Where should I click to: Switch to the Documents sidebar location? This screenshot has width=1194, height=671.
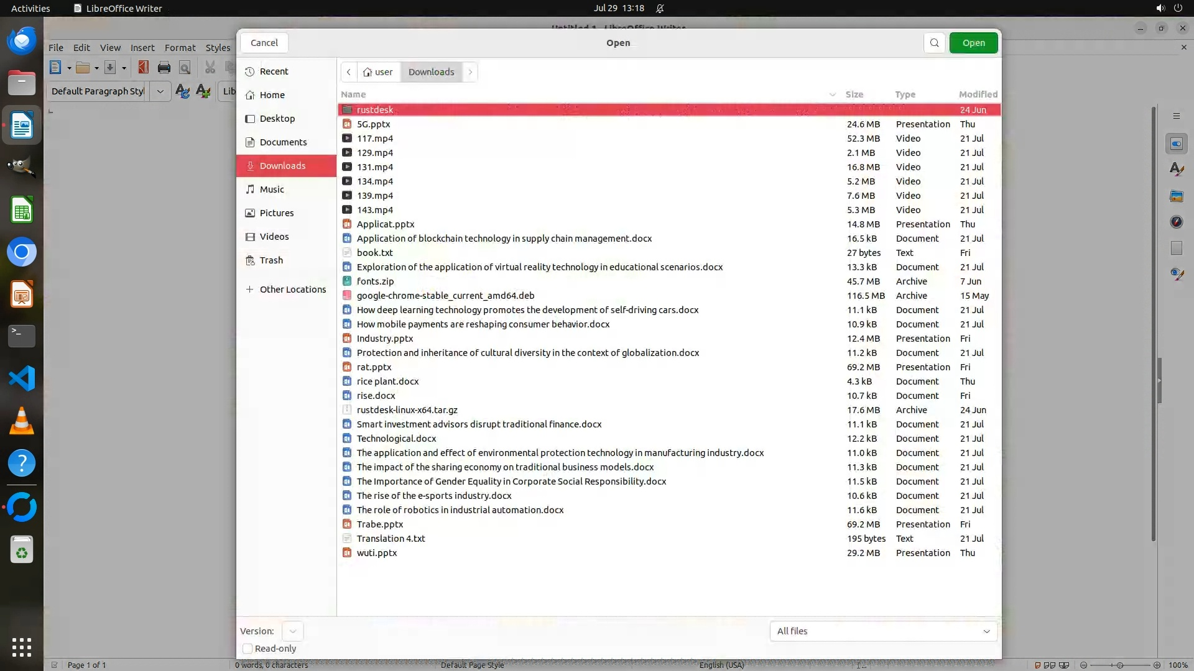(x=283, y=142)
